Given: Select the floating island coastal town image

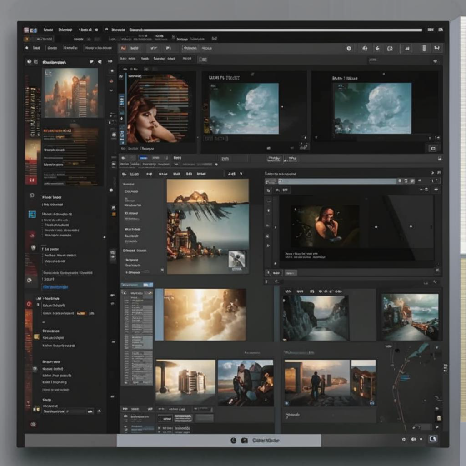Looking at the screenshot, I should [x=208, y=226].
